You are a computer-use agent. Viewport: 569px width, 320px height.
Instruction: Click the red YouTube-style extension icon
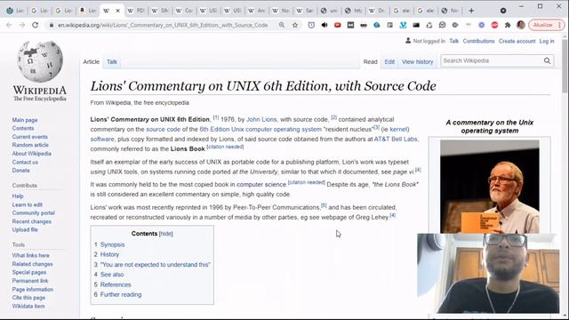point(338,25)
